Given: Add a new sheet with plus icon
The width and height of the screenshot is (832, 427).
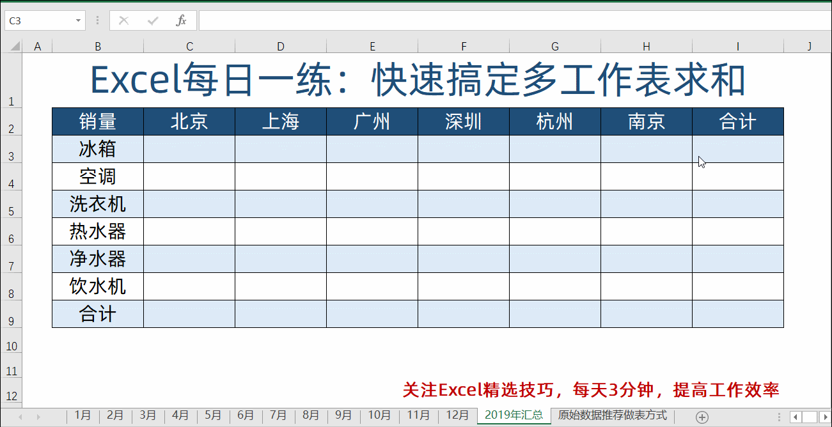Looking at the screenshot, I should [x=702, y=417].
